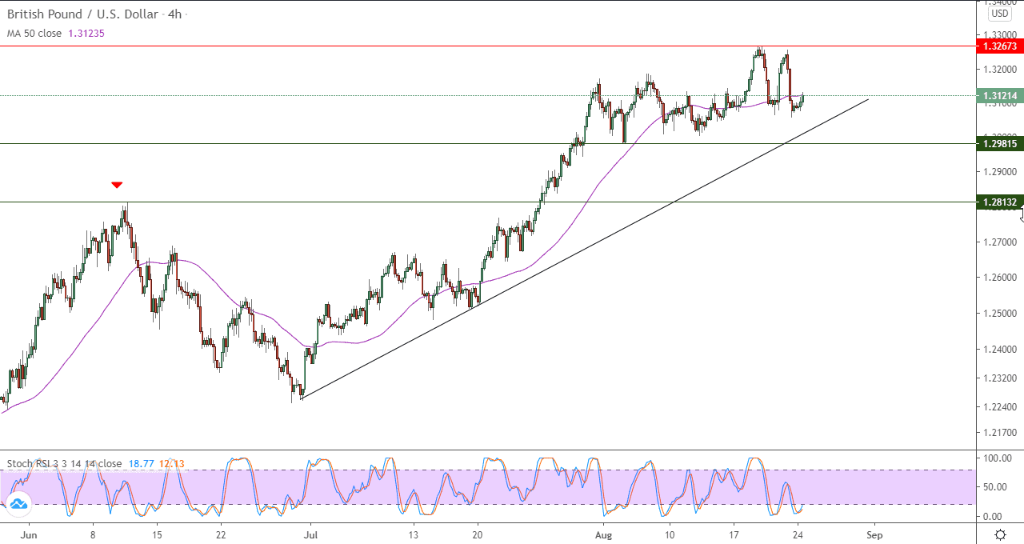Click Stoch RSI blue value 18.77
Viewport: 1024px width, 544px height.
point(140,463)
